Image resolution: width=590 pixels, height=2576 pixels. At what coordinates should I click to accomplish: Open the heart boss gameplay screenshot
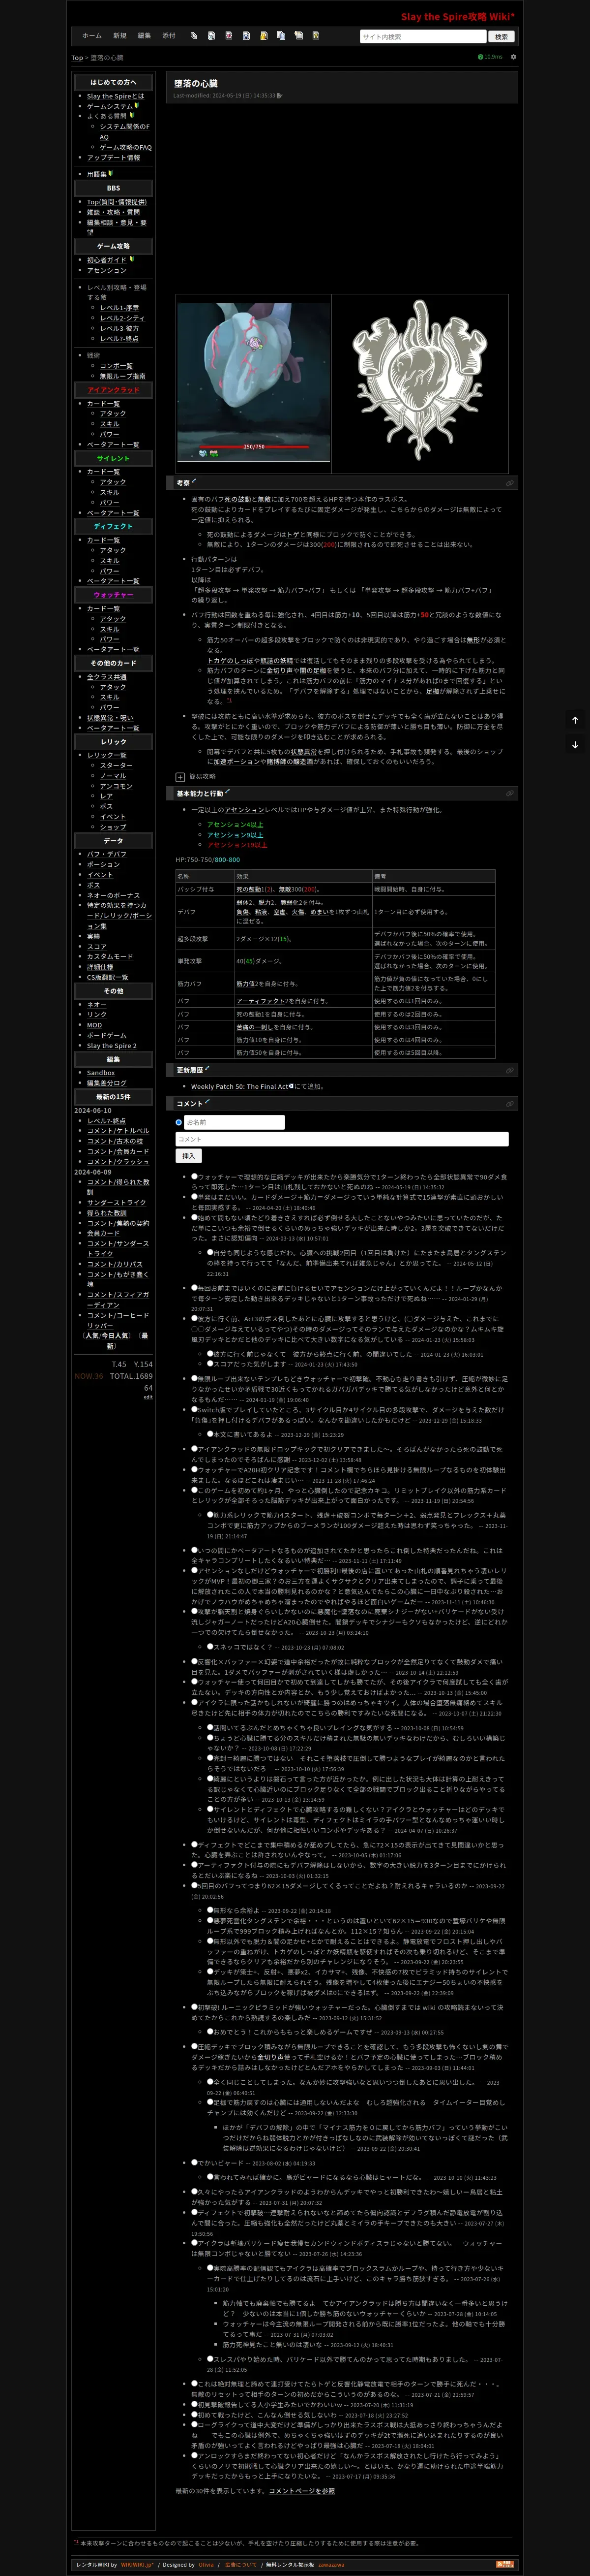pyautogui.click(x=254, y=382)
